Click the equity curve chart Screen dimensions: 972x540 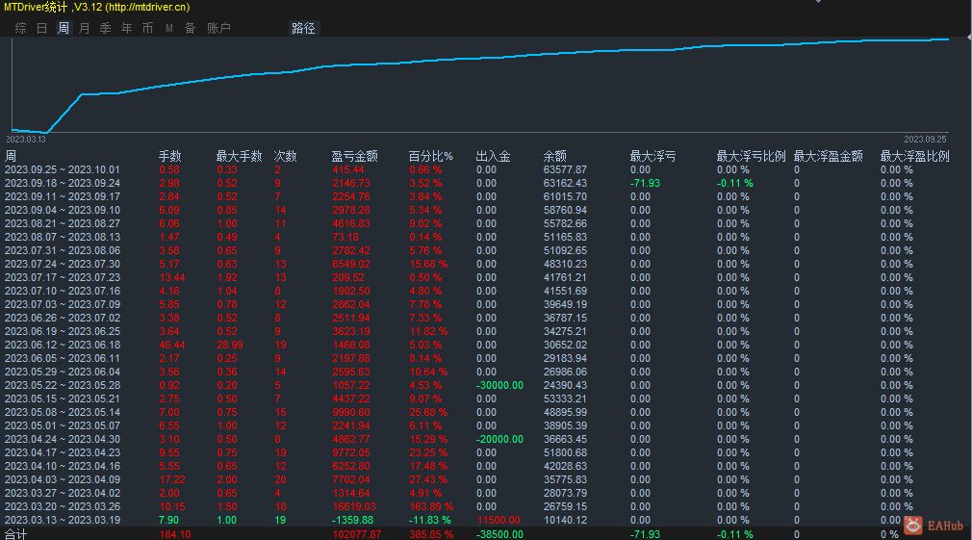pos(480,86)
